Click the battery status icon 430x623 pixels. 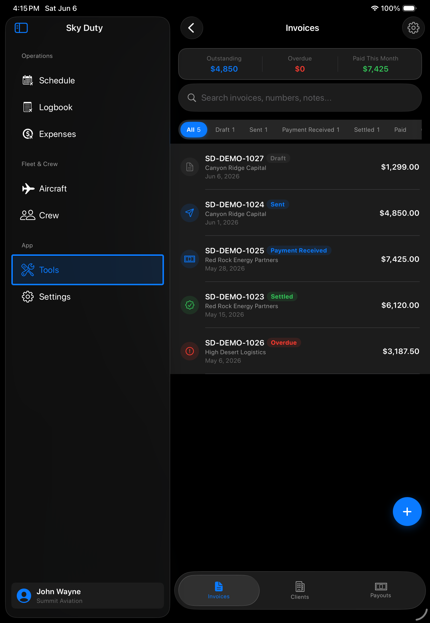(409, 8)
